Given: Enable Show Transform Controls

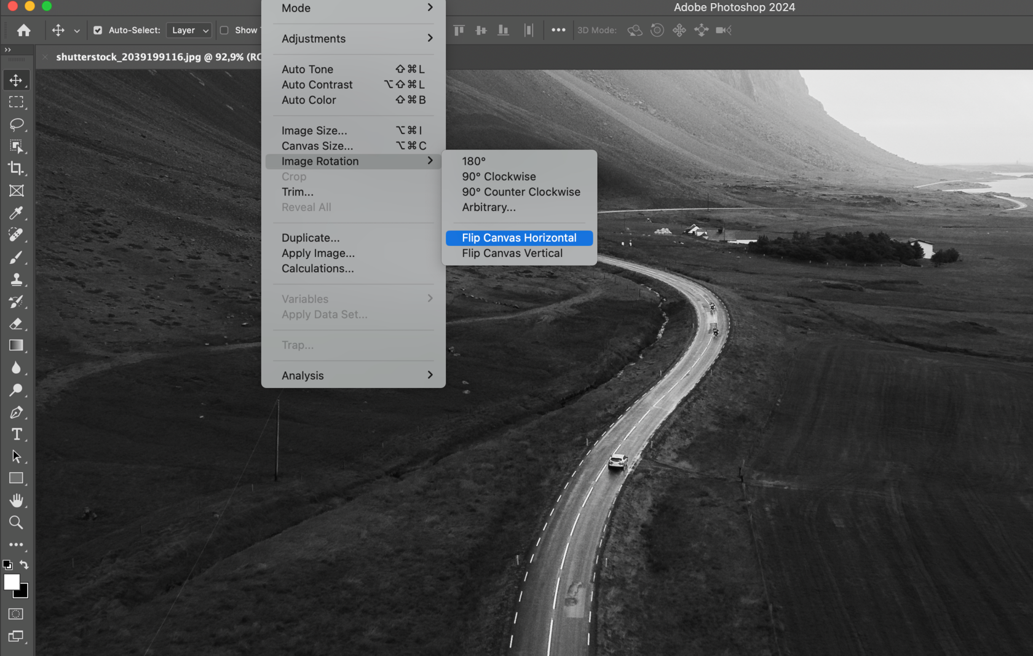Looking at the screenshot, I should [x=224, y=30].
